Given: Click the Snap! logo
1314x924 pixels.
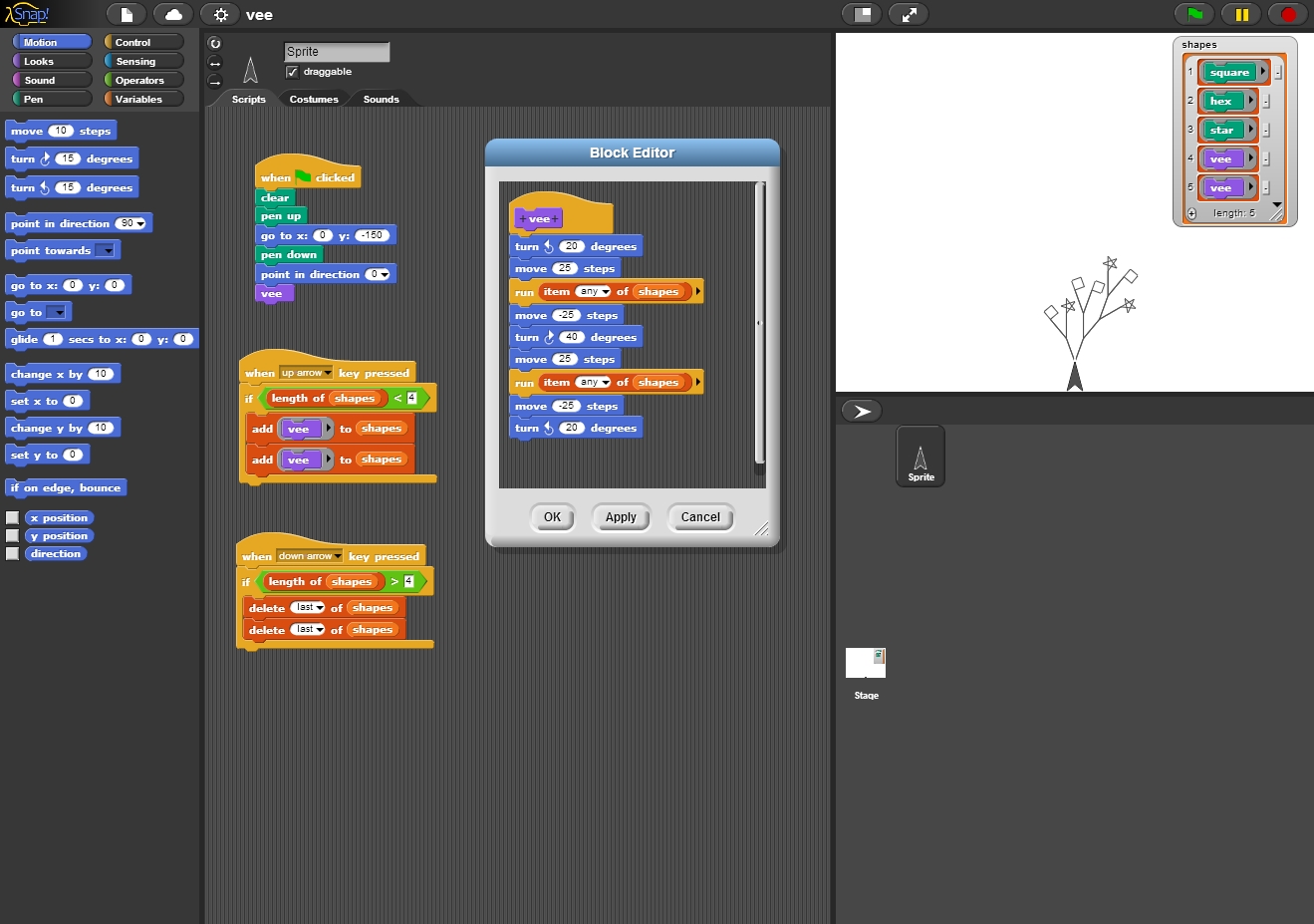Looking at the screenshot, I should click(x=28, y=13).
